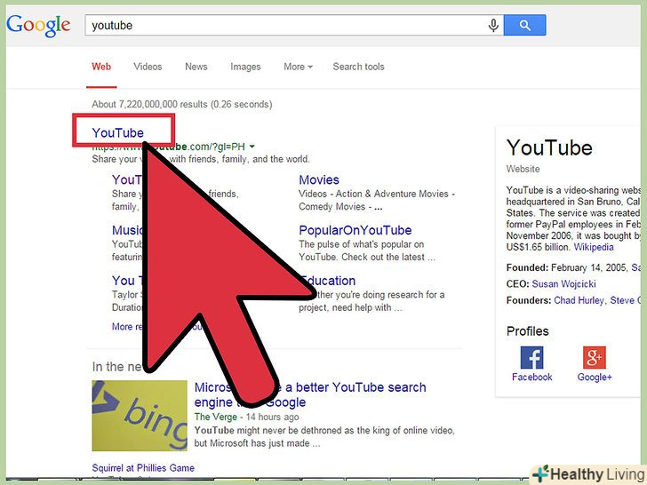
Task: Open the PopularOnYouTube sitelink
Action: [x=355, y=230]
